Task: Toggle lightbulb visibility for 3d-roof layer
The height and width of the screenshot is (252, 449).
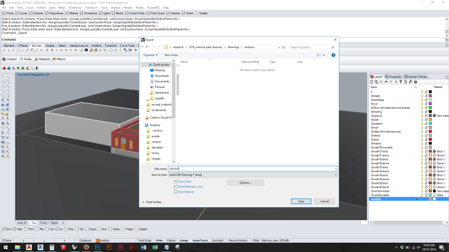Action: (x=423, y=127)
